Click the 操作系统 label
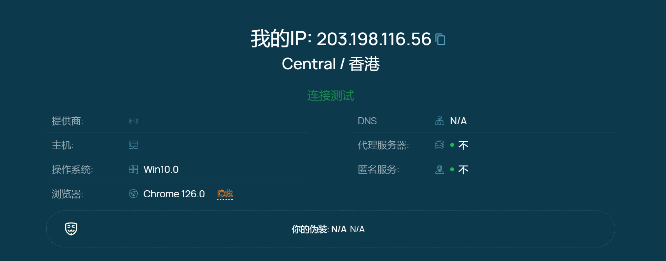This screenshot has height=261, width=666. [72, 169]
